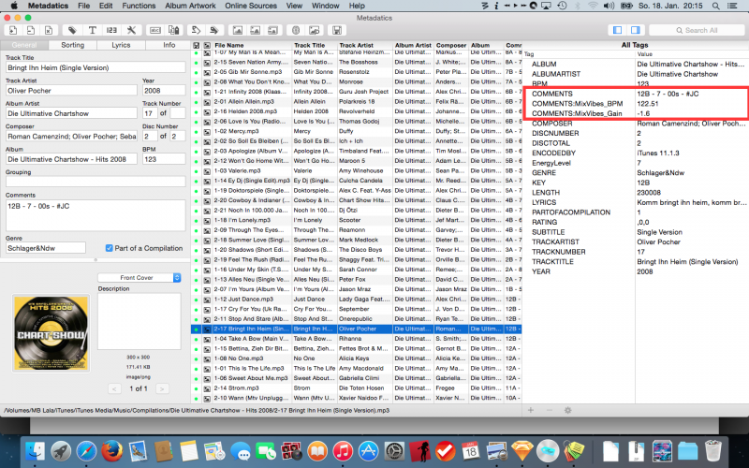
Task: Click the previous artwork arrow button
Action: pyautogui.click(x=114, y=388)
